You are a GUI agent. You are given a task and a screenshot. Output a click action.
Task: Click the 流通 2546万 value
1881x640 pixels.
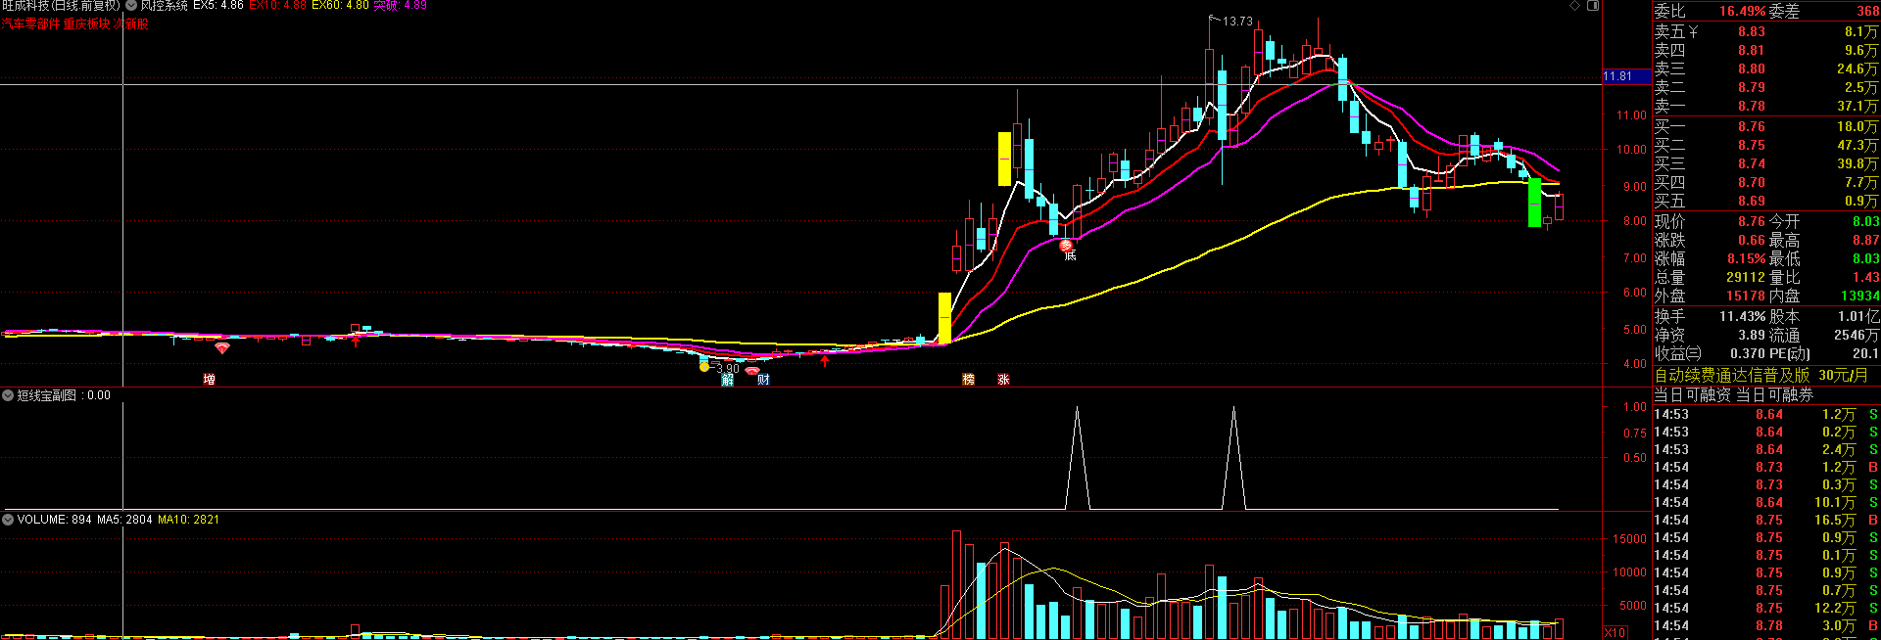tap(1857, 336)
